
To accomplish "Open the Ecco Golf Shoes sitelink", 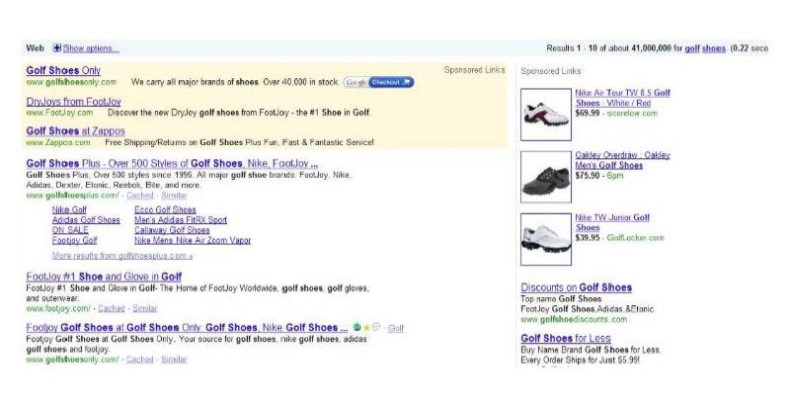I will click(x=165, y=209).
